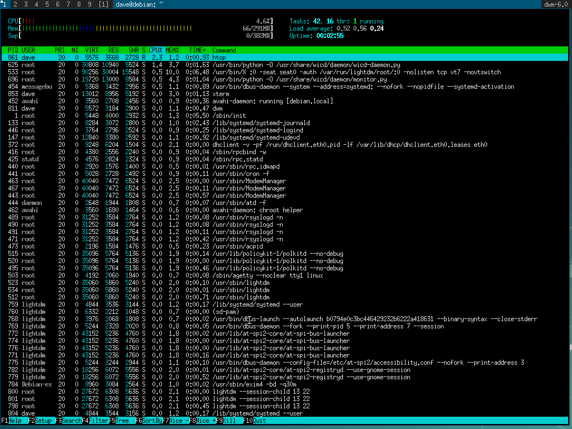
Task: Sort by the MEM% column header
Action: point(172,50)
